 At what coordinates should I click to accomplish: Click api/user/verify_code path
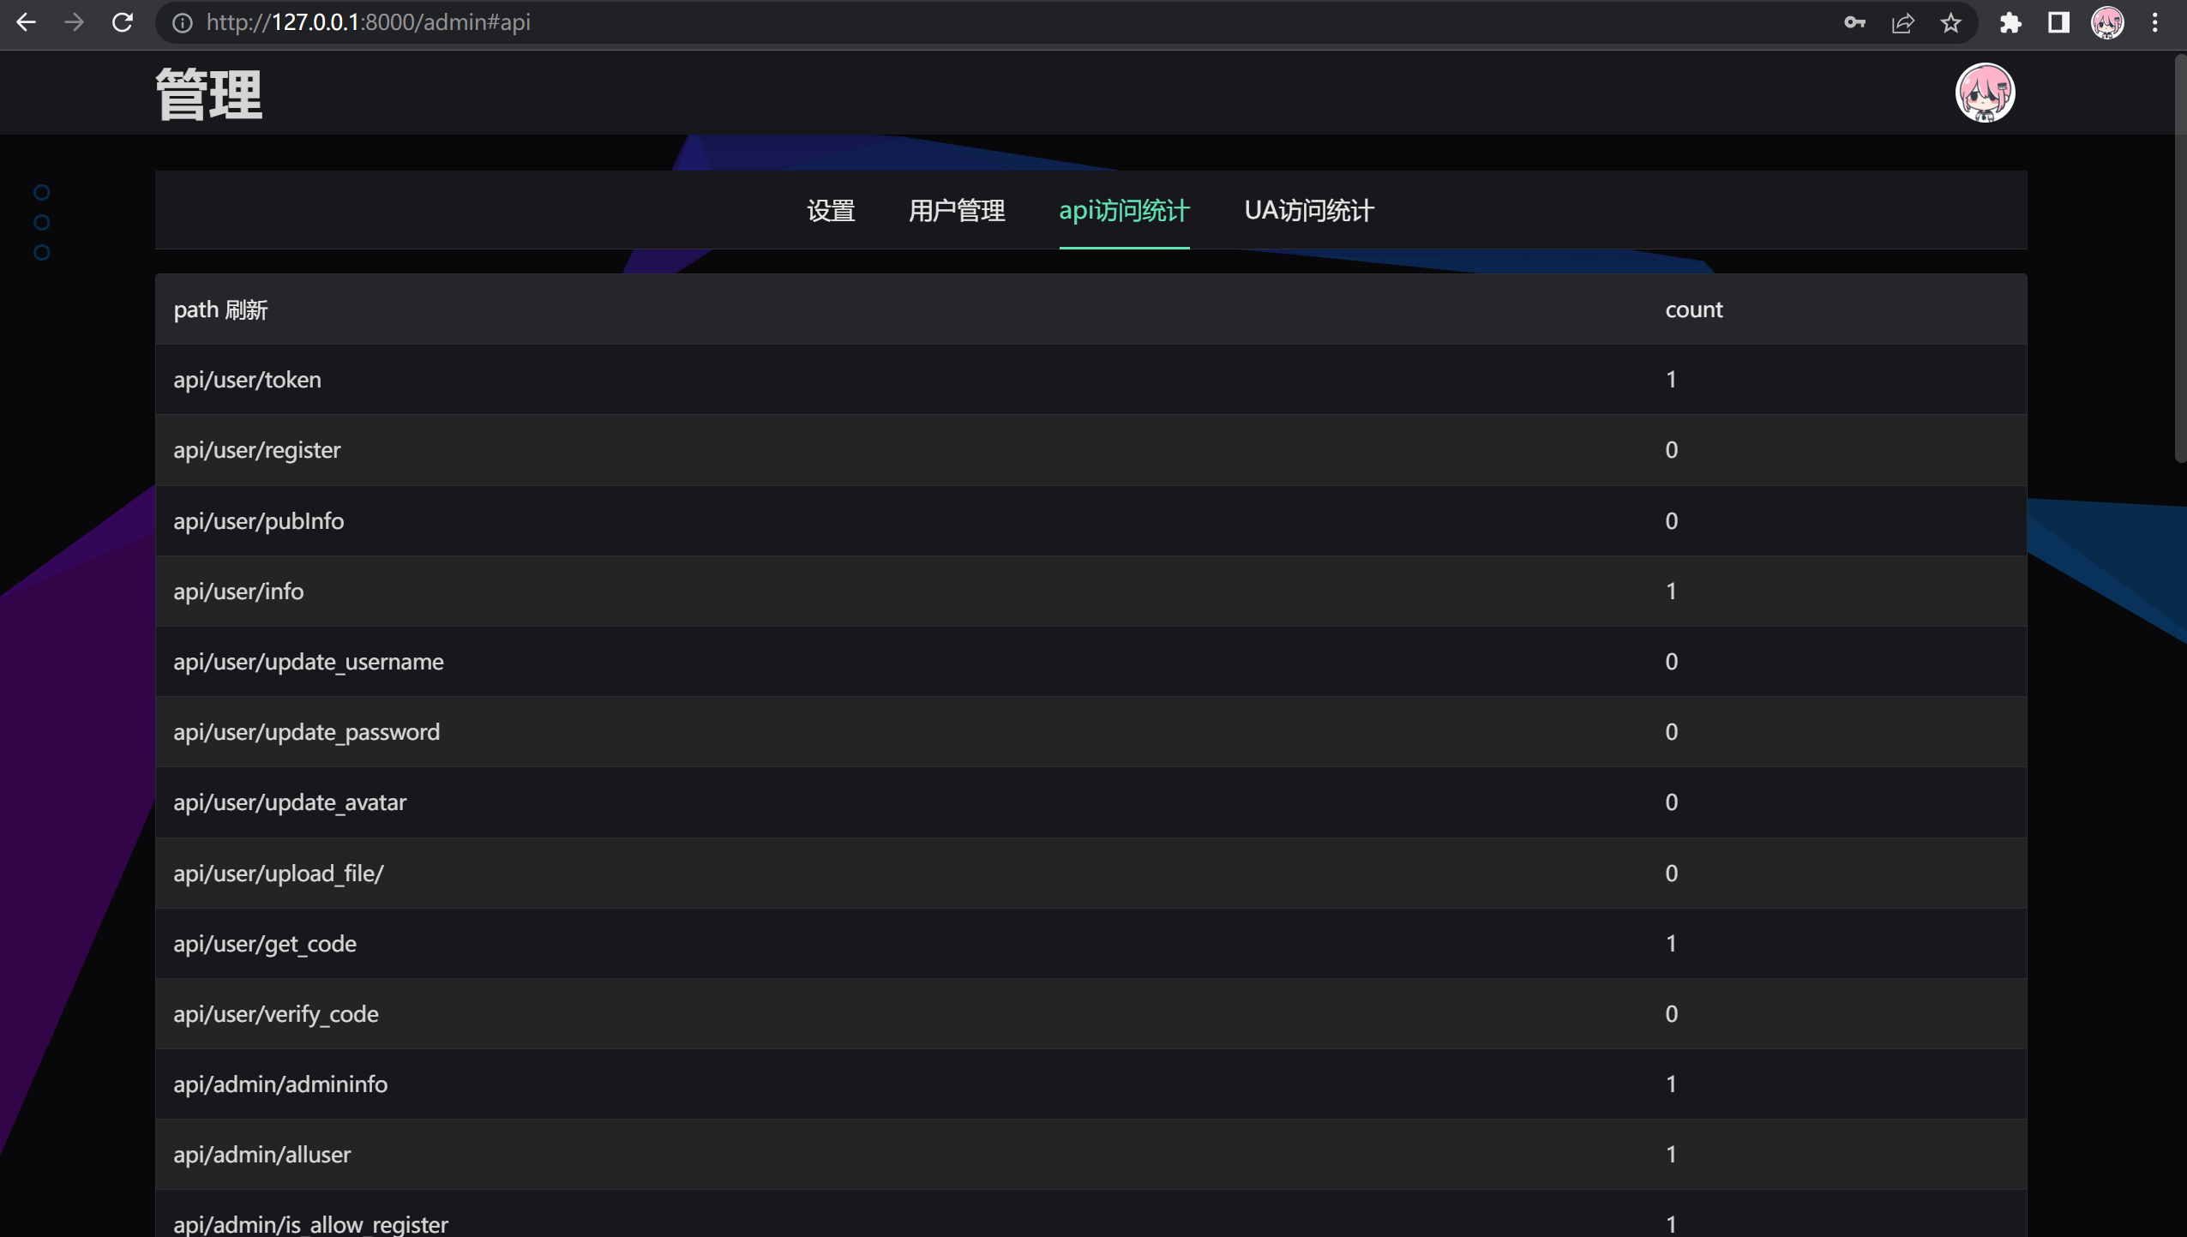coord(276,1014)
